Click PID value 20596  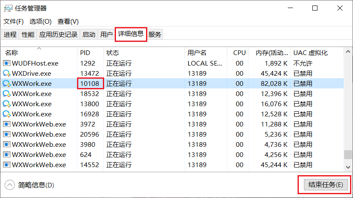[90, 134]
